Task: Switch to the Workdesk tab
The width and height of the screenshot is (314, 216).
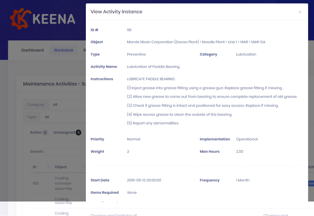Action: click(x=64, y=50)
